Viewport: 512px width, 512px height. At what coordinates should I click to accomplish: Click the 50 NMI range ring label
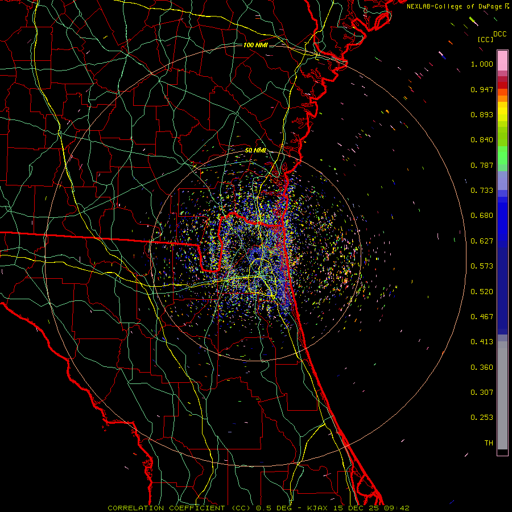tap(255, 151)
